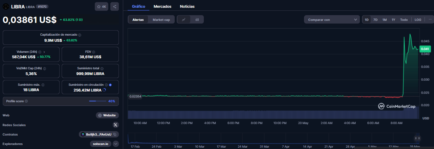Click the Profile score progress bar
Image resolution: width=434 pixels, height=149 pixels.
tap(97, 101)
